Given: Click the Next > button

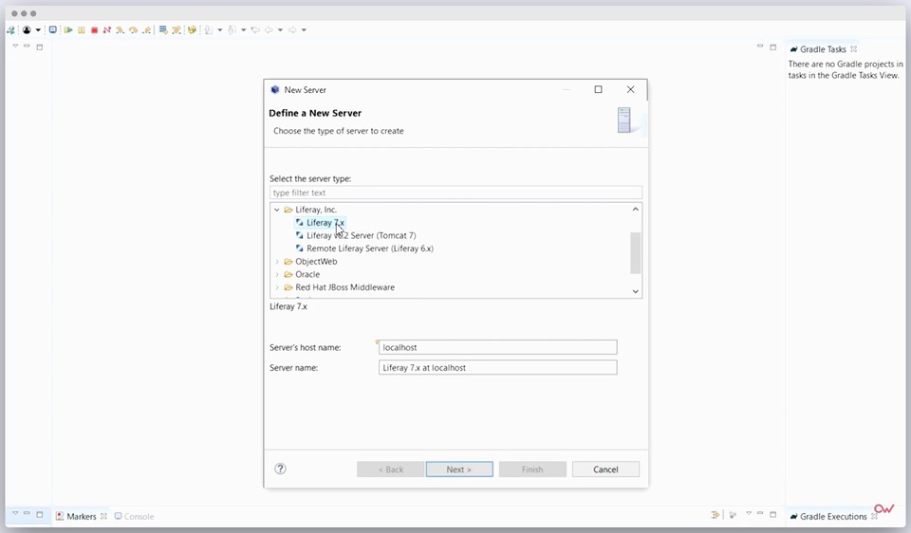Looking at the screenshot, I should click(x=459, y=469).
